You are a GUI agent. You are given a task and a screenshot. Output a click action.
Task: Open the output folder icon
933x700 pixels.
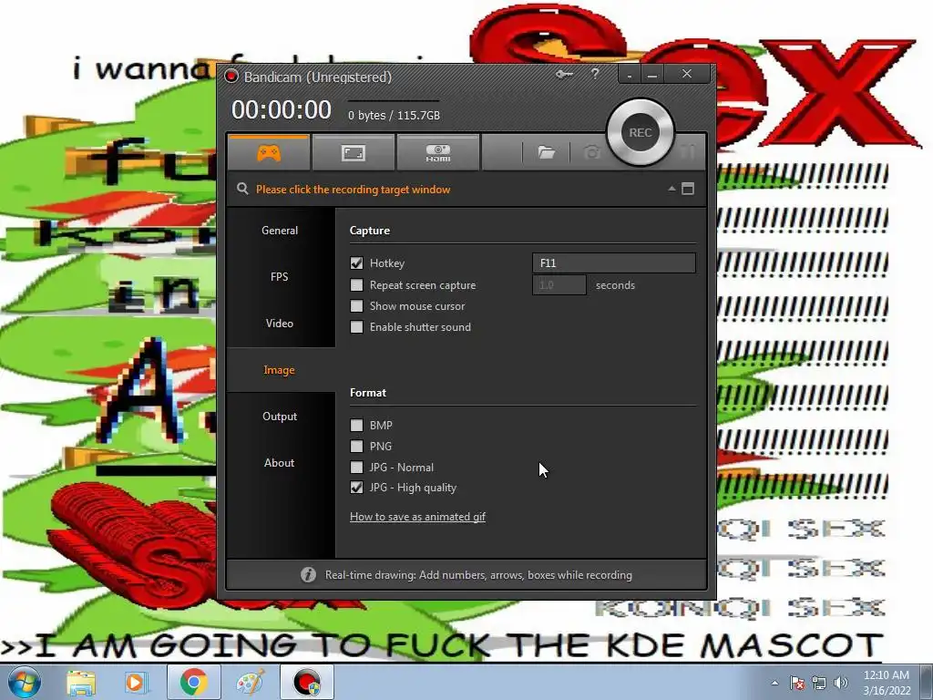[x=547, y=153]
